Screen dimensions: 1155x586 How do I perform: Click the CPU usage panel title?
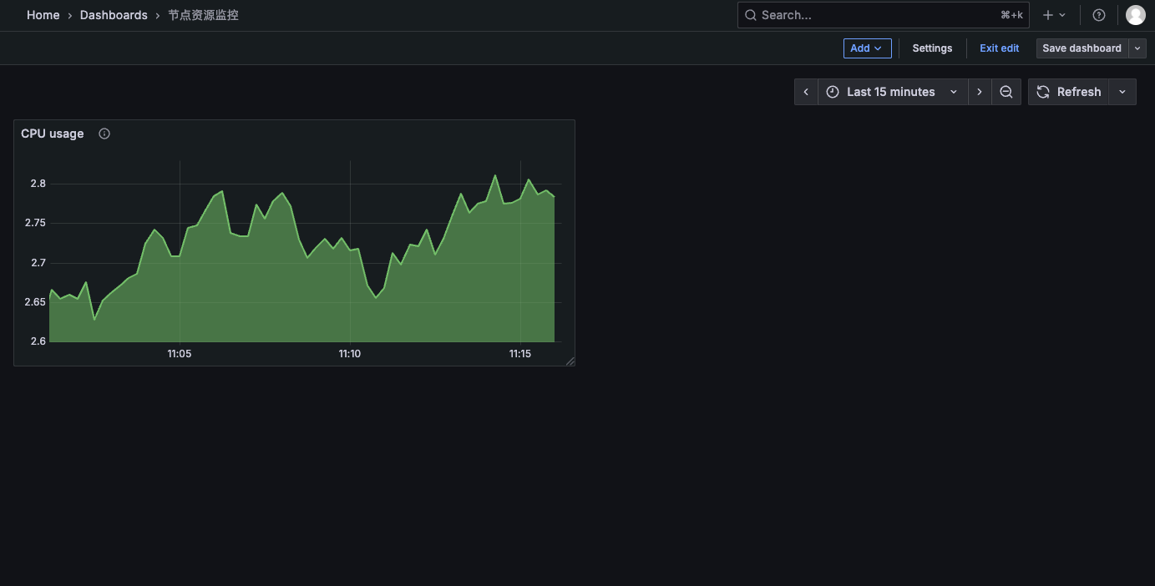point(53,133)
